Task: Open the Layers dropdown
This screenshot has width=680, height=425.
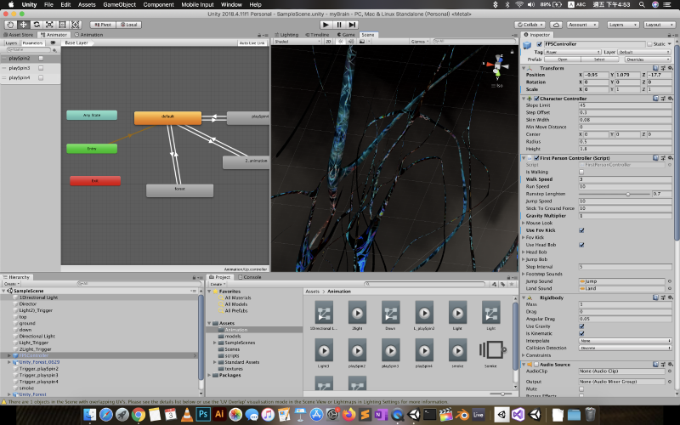Action: coord(621,25)
